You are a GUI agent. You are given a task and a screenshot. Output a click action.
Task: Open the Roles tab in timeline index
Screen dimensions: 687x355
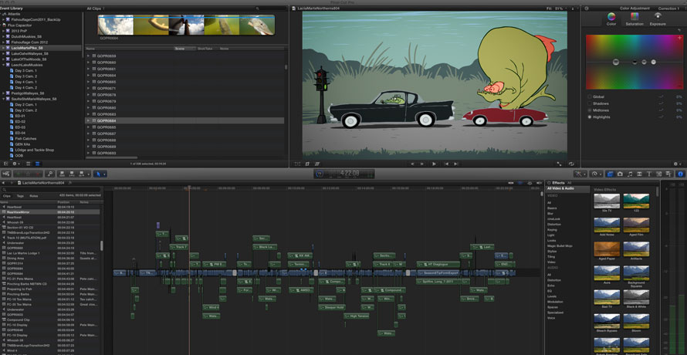pos(34,196)
